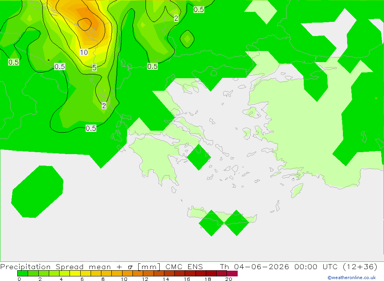Click the "ENS" text in the caption
The height and width of the screenshot is (281, 384).
click(195, 266)
